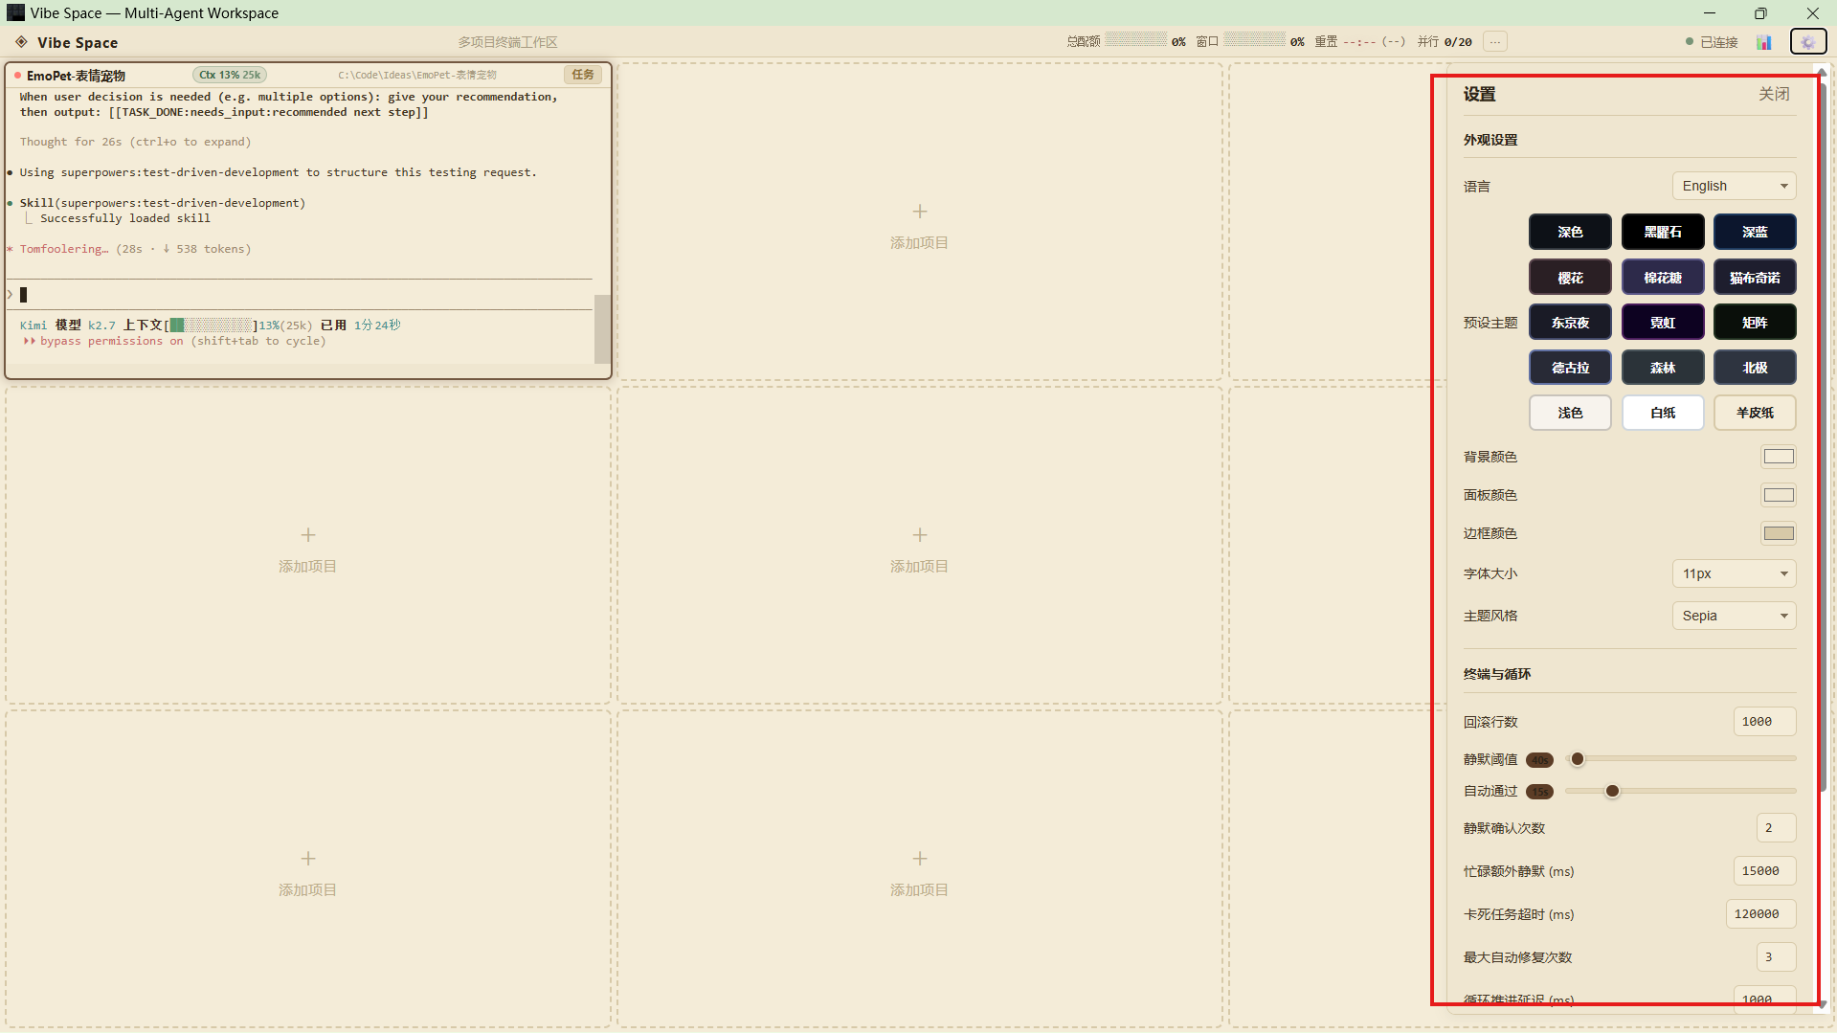Screen dimensions: 1837x1033
Task: Select the 矩阵 theme preset
Action: coord(1755,323)
